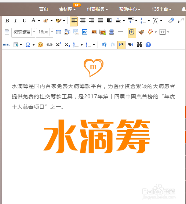This screenshot has width=186, height=204.
Task: Set right-to-left text direction
Action: [131, 45]
